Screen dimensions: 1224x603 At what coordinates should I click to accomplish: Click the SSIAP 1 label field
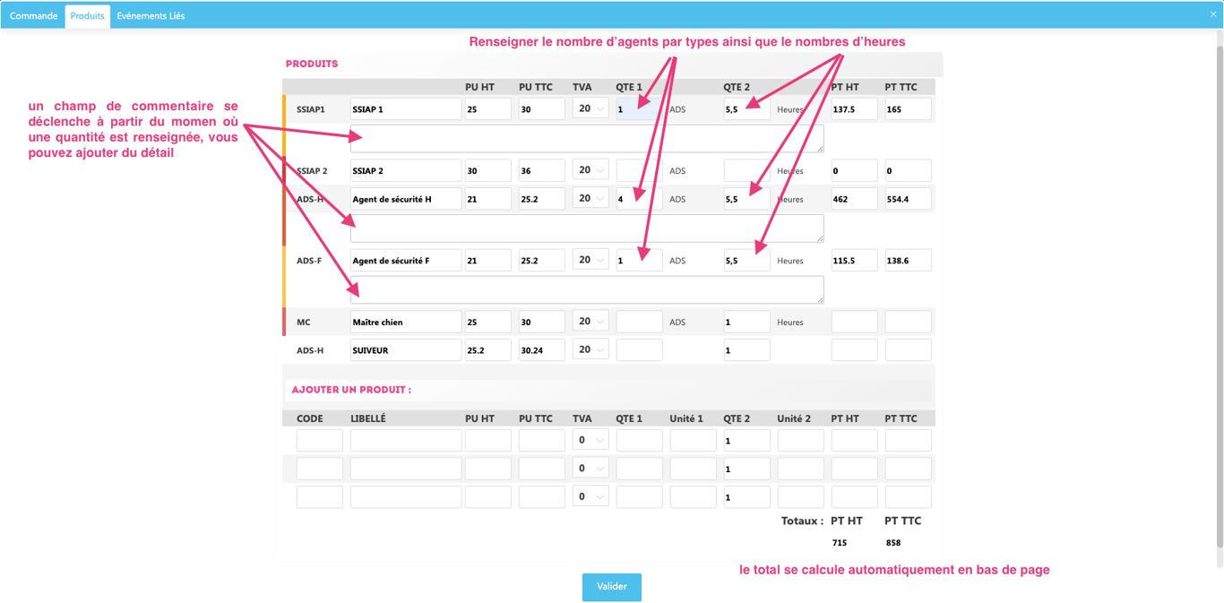(x=406, y=109)
